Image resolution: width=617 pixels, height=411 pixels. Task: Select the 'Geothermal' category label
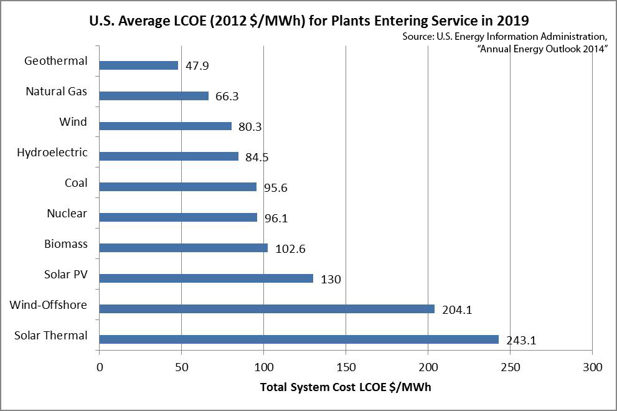[56, 61]
